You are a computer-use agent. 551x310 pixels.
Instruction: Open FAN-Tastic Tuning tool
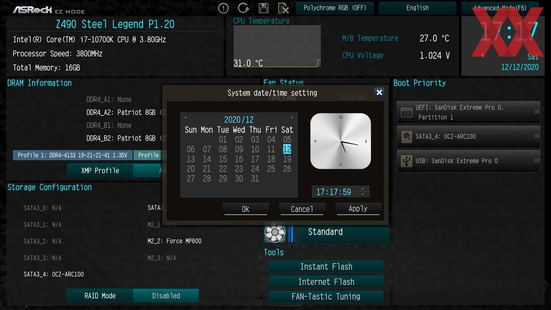coord(326,297)
